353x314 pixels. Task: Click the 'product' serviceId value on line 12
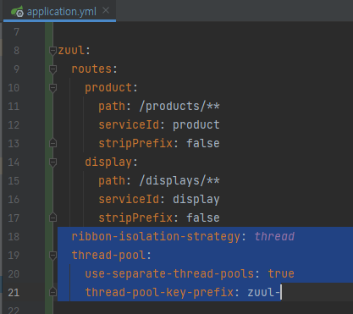point(196,125)
